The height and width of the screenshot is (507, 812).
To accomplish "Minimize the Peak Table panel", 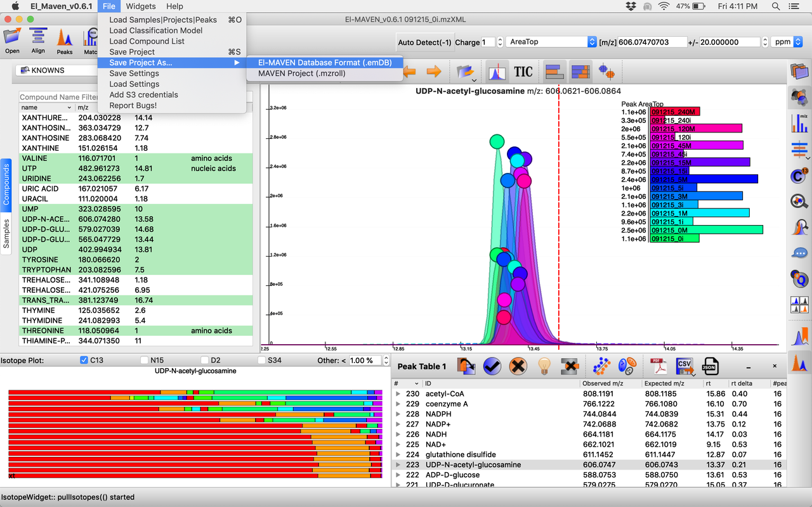I will tap(749, 366).
